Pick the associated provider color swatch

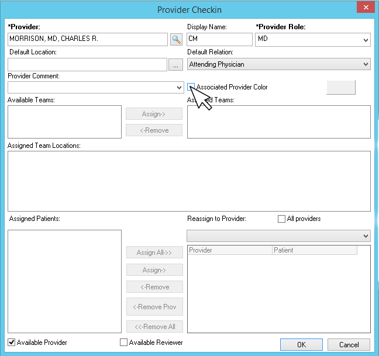coord(340,87)
